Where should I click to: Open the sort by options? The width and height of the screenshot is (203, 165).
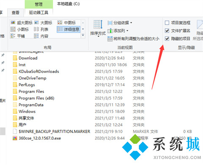[x=98, y=29]
